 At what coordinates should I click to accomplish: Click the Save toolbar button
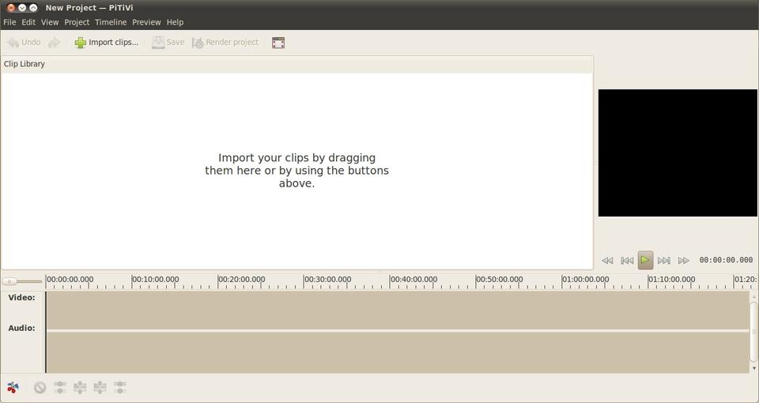click(168, 43)
